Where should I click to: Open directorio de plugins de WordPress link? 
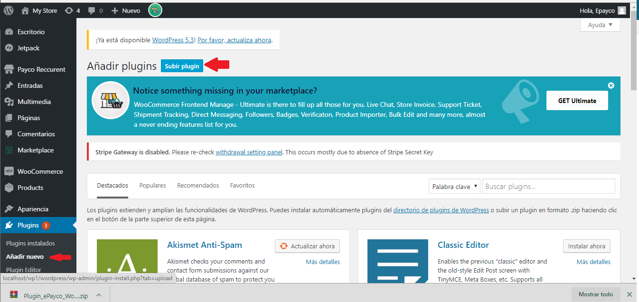click(441, 210)
